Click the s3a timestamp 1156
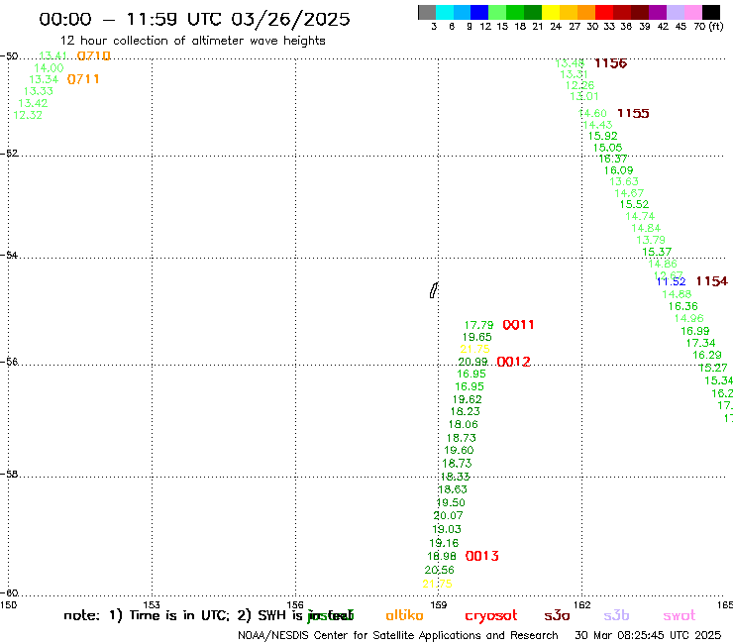This screenshot has height=644, width=733. pos(610,63)
